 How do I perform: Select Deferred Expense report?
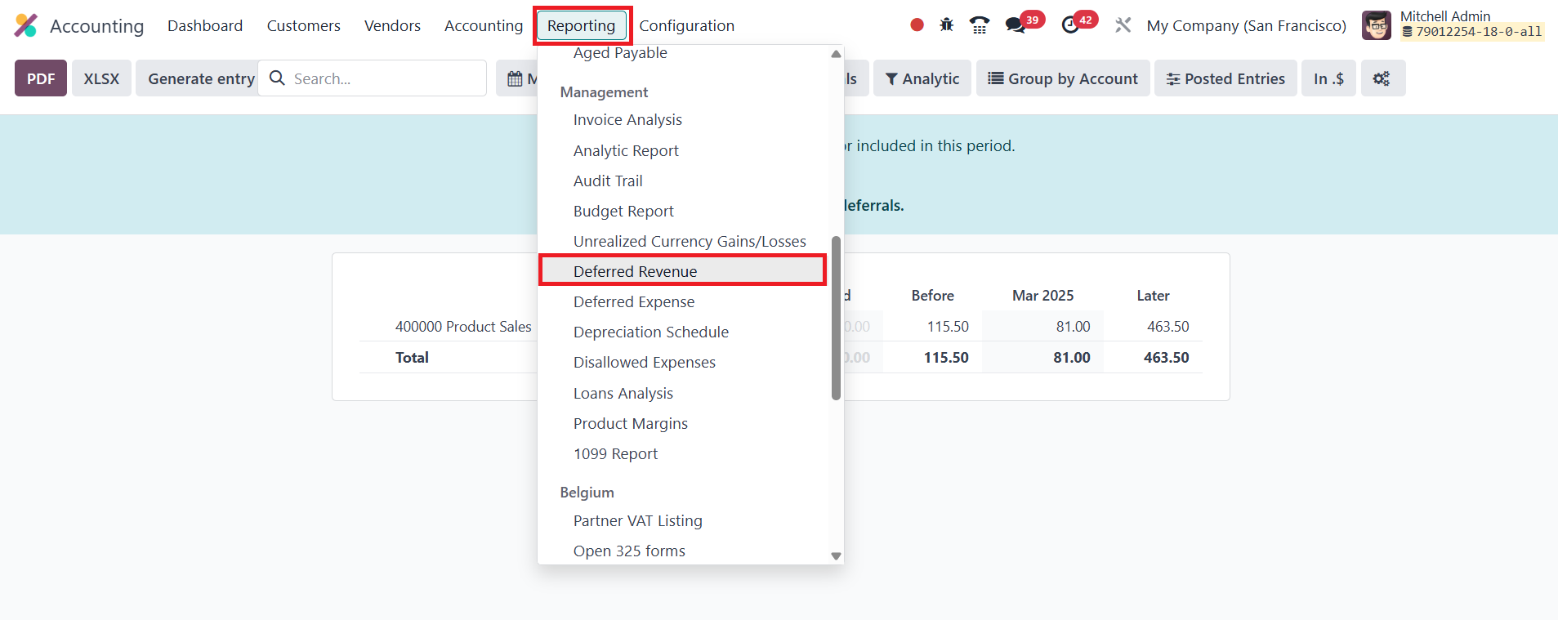634,301
